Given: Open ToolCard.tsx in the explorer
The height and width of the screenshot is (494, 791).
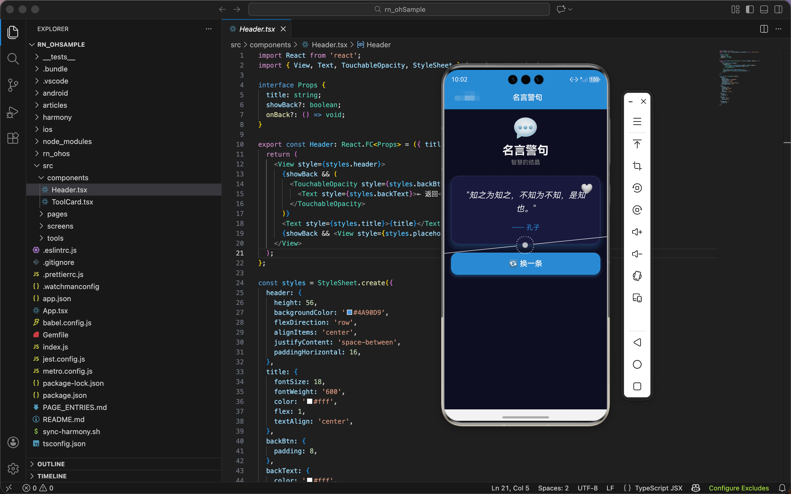Looking at the screenshot, I should point(72,202).
